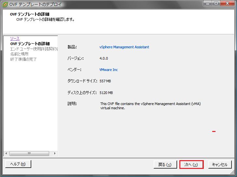Screen dimensions: 237x177
Task: Minimize the OVF deploy window
Action: pos(208,3)
